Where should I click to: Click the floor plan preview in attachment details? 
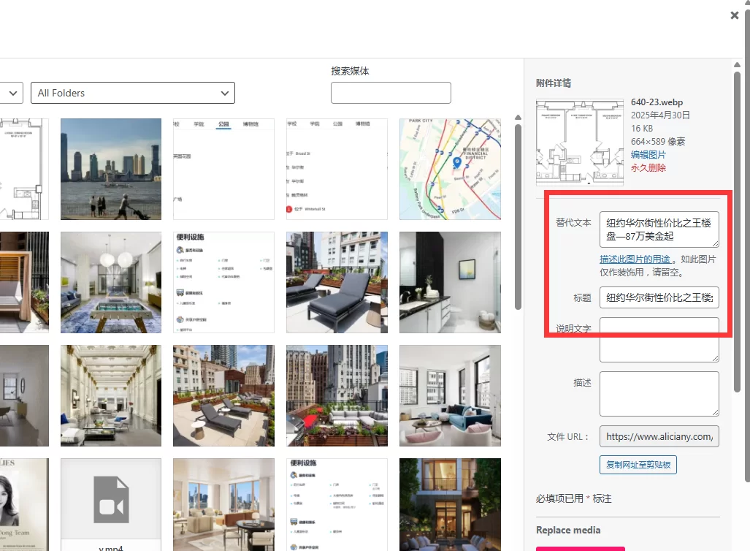pyautogui.click(x=580, y=142)
